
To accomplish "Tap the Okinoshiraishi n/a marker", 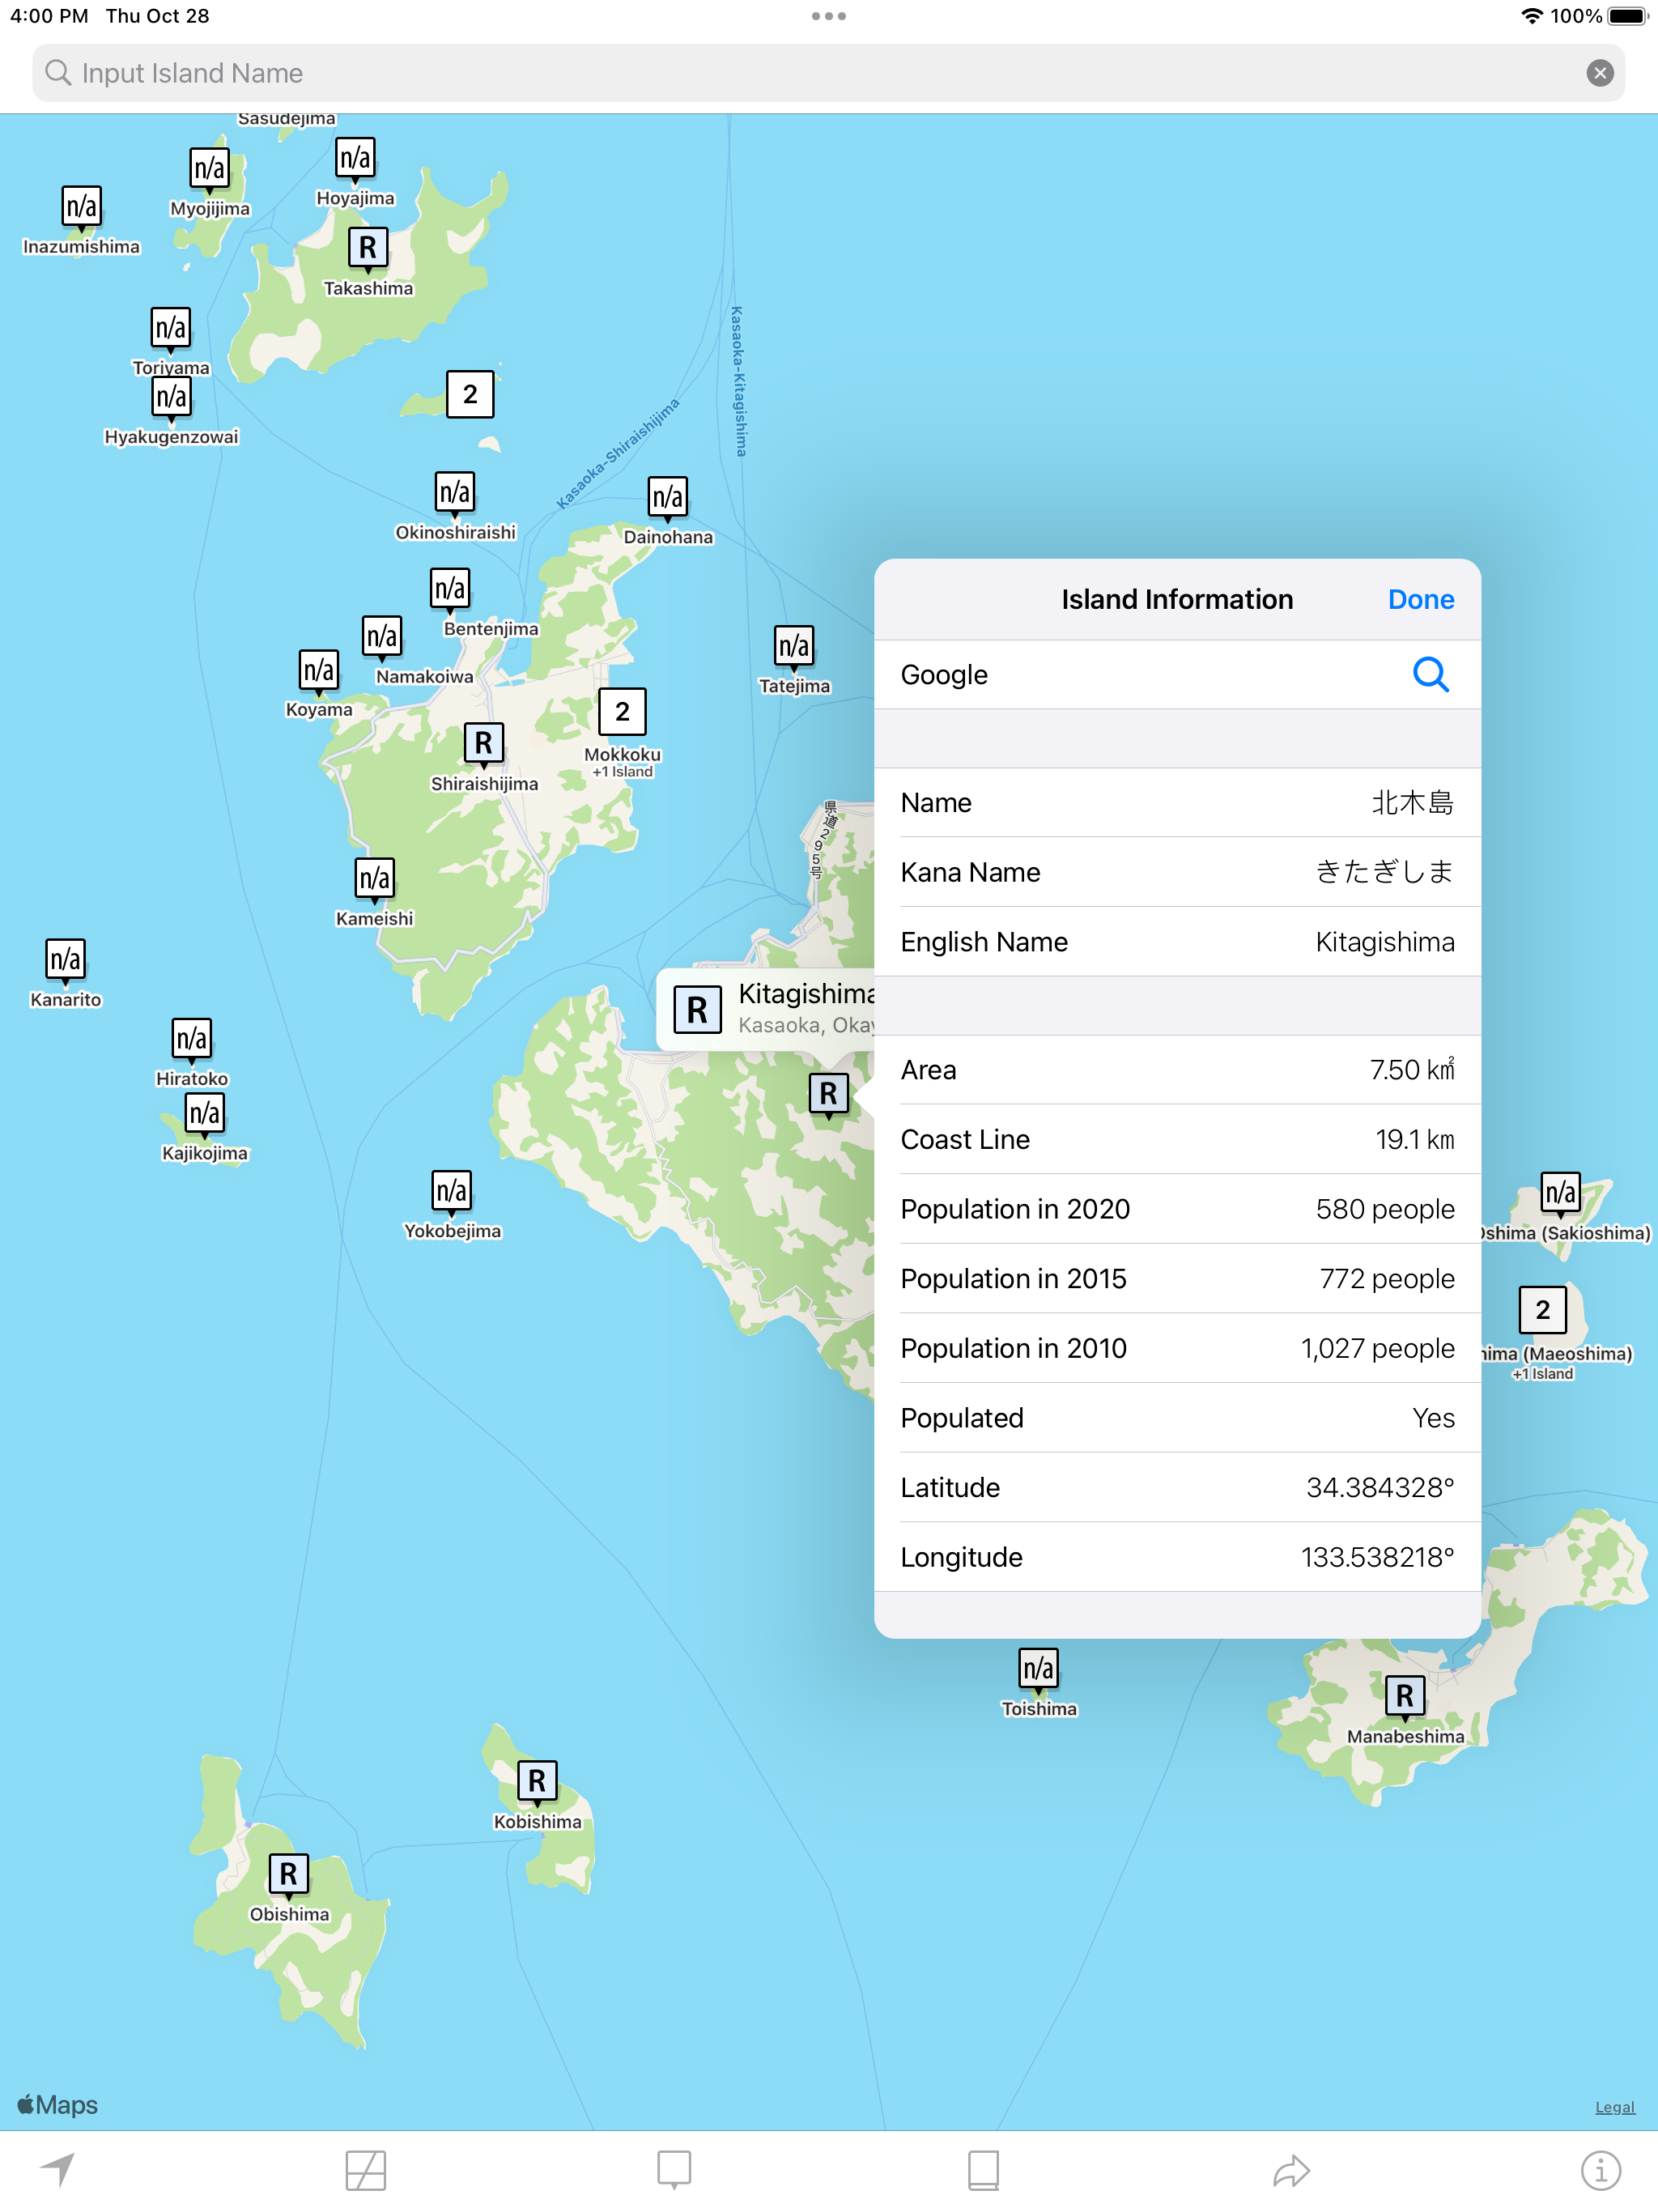I will click(455, 492).
